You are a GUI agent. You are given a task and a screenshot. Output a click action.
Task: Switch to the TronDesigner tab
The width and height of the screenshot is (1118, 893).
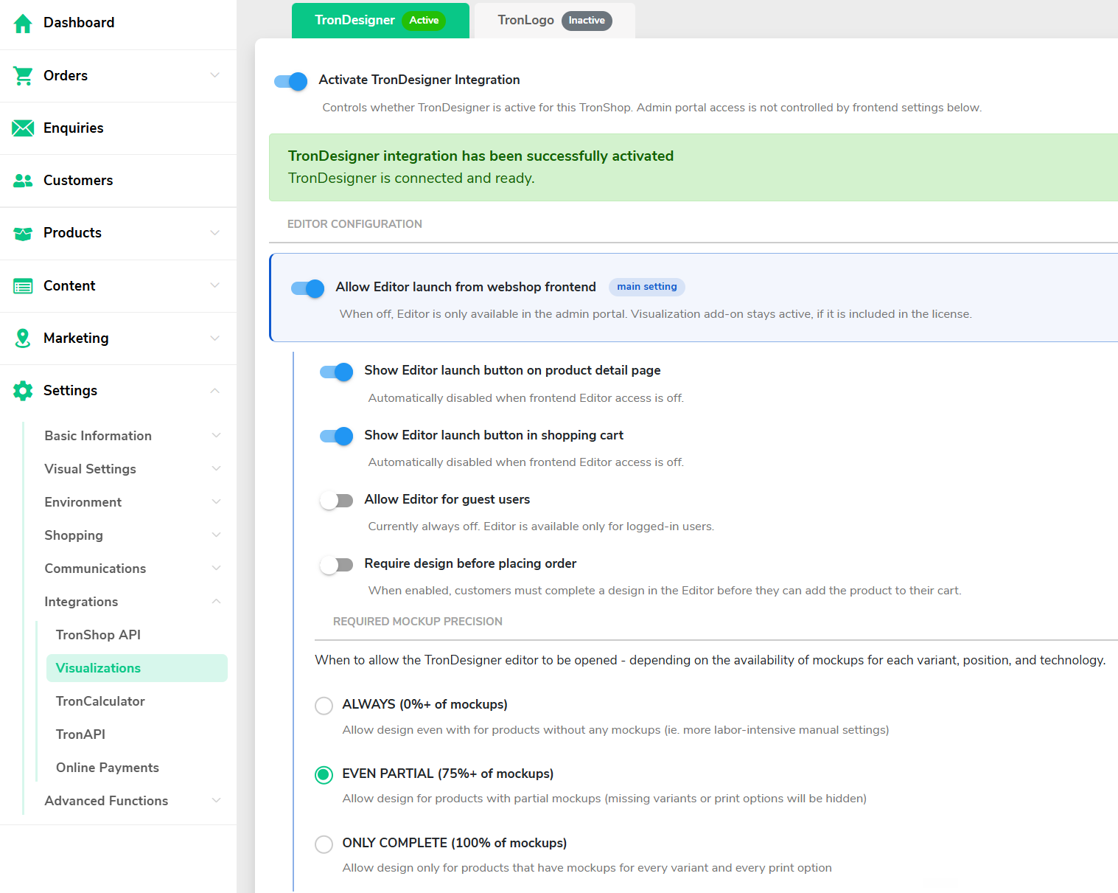[380, 21]
